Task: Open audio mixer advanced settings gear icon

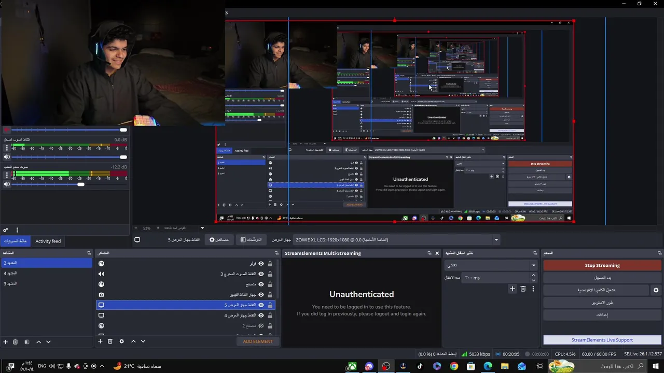Action: (x=6, y=230)
